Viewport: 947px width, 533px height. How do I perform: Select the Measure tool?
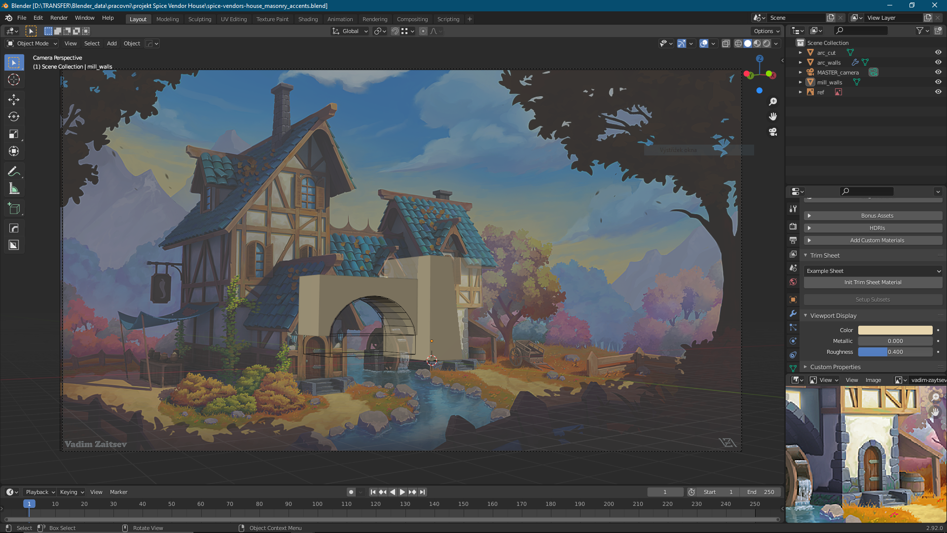(x=14, y=189)
